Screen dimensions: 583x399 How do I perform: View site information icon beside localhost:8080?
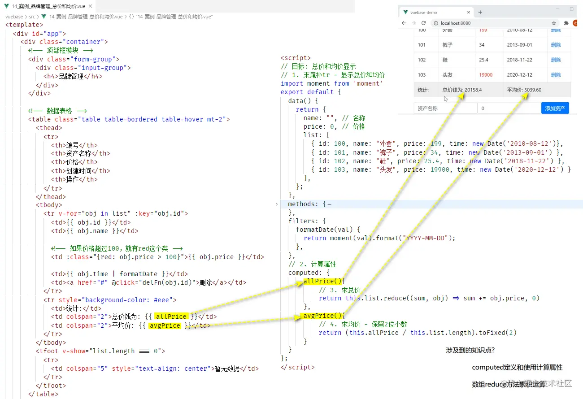click(x=435, y=23)
